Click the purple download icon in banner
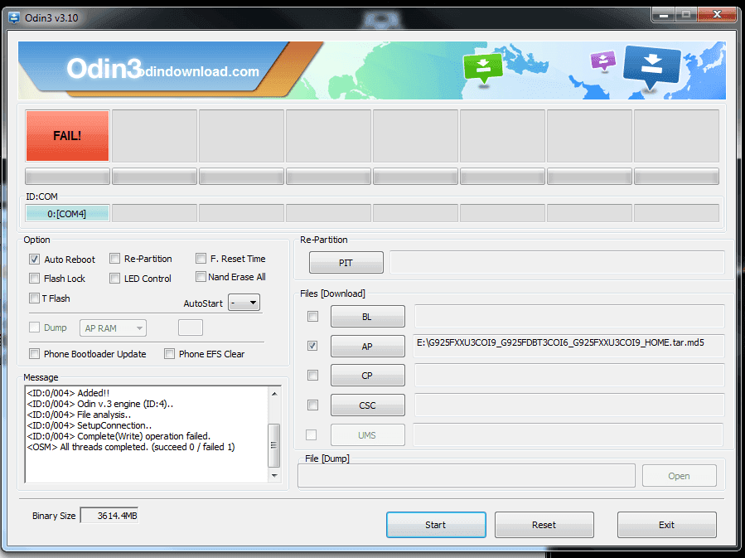Image resolution: width=745 pixels, height=558 pixels. point(603,61)
